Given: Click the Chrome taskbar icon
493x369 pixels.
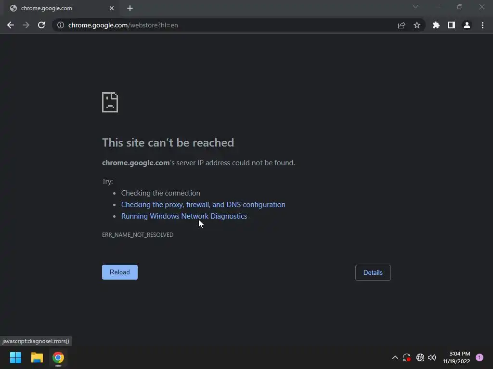Looking at the screenshot, I should tap(58, 357).
